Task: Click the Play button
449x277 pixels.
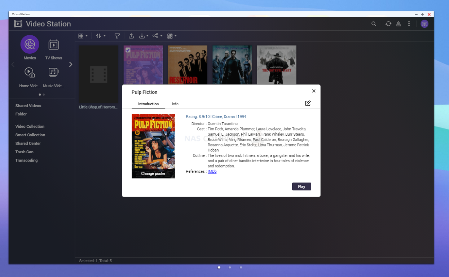Action: tap(301, 186)
